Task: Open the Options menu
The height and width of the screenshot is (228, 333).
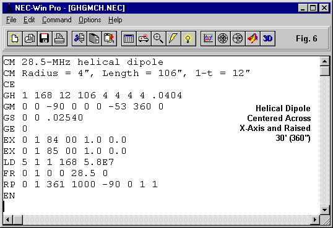Action: 90,20
